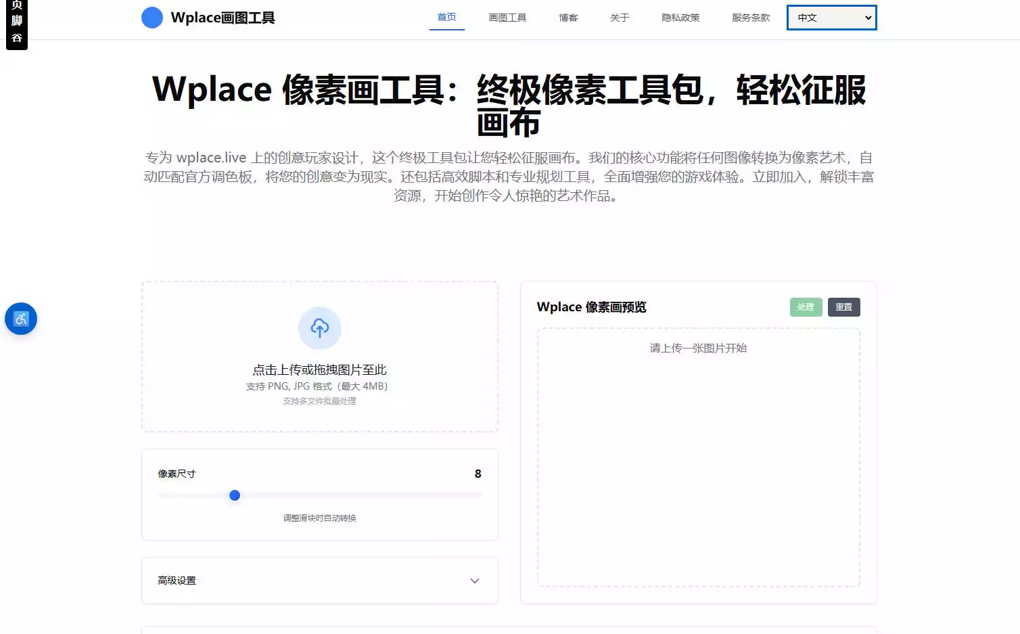Open the 博客 nav item
The image size is (1020, 634).
(569, 18)
